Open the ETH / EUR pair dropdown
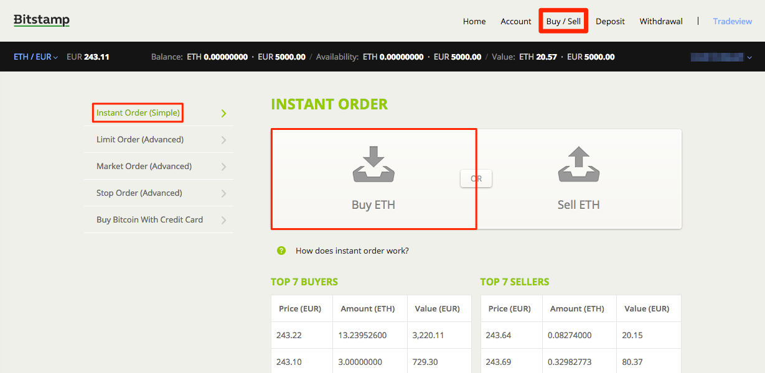The width and height of the screenshot is (765, 373). [36, 57]
